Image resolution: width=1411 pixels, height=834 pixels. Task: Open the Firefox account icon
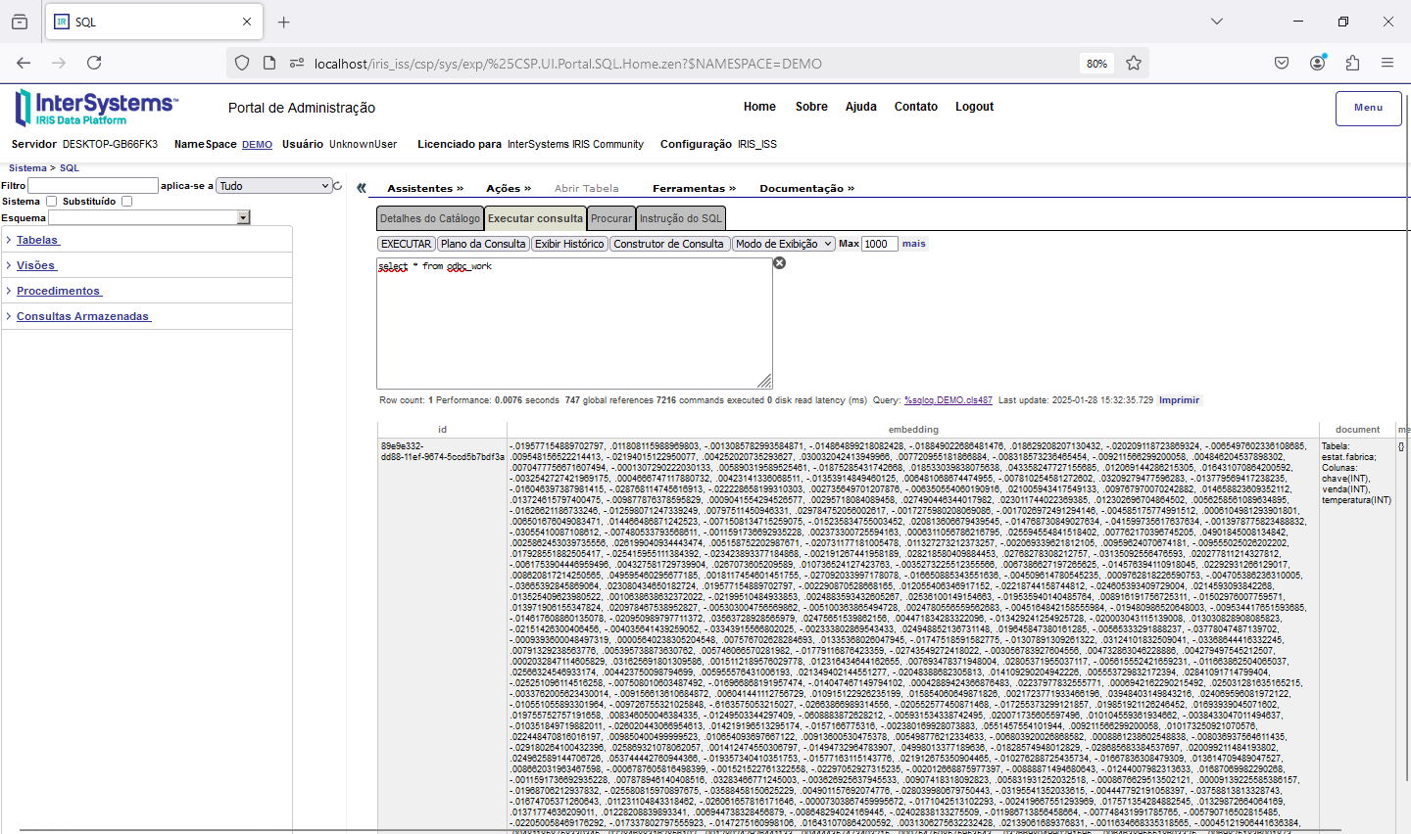[1317, 63]
